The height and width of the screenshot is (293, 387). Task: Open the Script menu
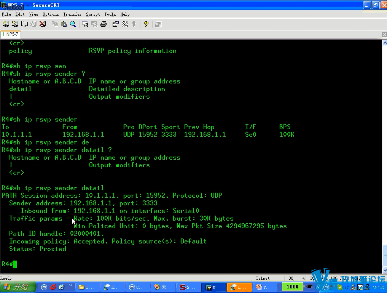point(93,14)
